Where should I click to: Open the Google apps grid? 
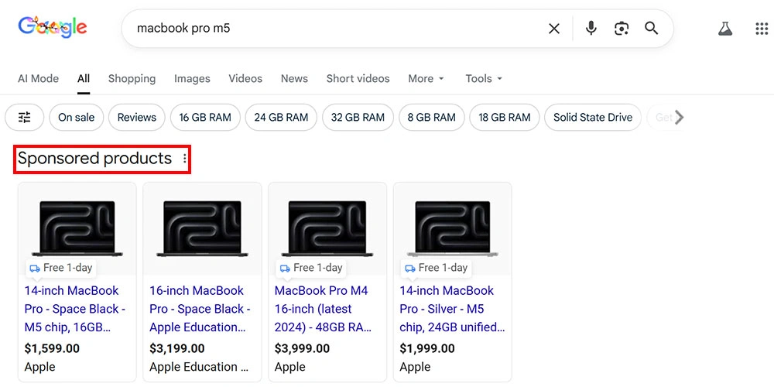click(761, 29)
